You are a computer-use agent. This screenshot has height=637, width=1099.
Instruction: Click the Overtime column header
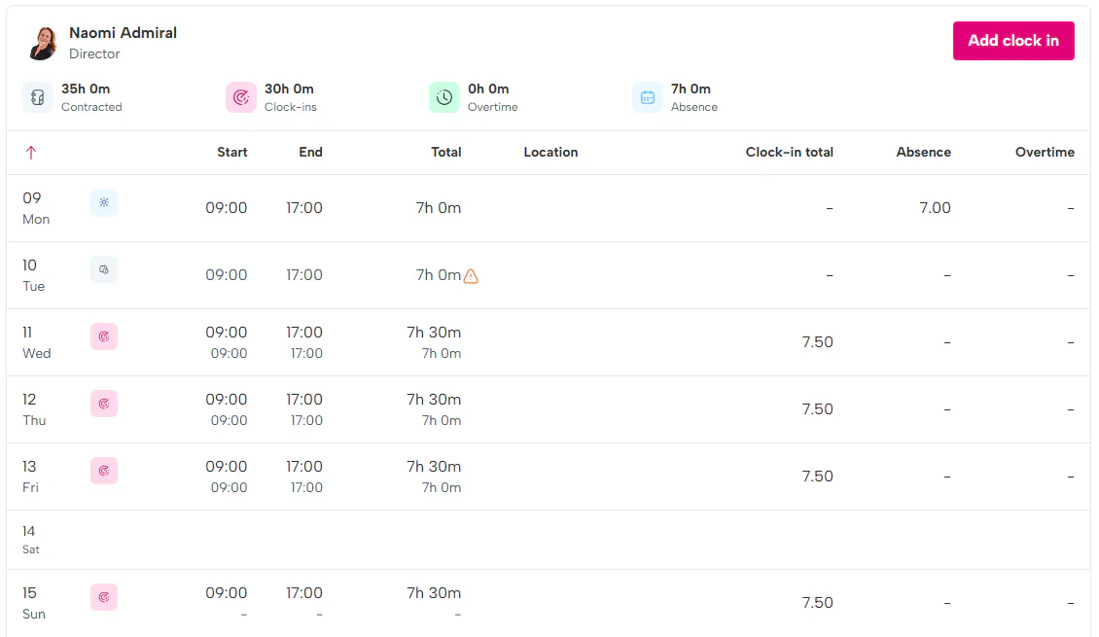(1045, 153)
